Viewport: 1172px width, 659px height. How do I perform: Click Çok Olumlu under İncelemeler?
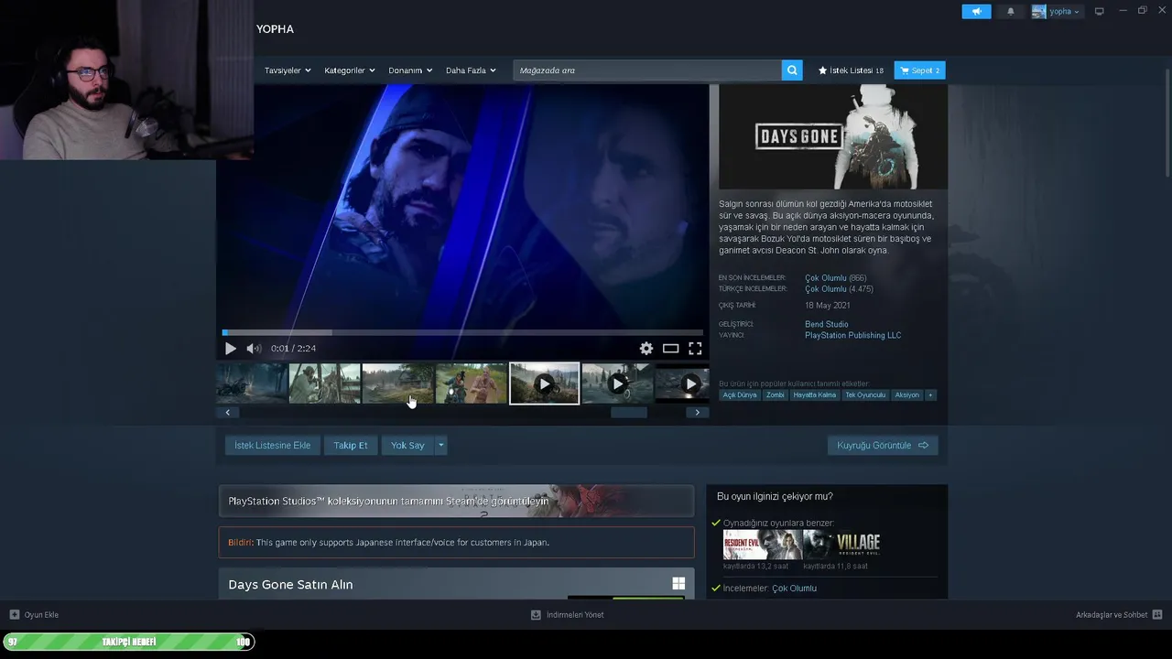pyautogui.click(x=794, y=589)
